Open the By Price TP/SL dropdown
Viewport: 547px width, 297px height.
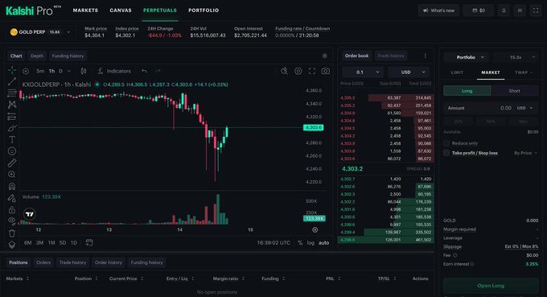(525, 153)
